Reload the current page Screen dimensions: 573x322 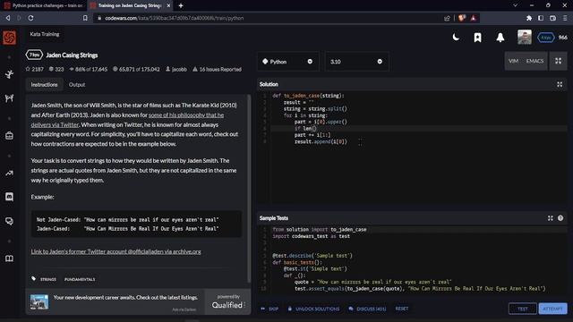31,18
